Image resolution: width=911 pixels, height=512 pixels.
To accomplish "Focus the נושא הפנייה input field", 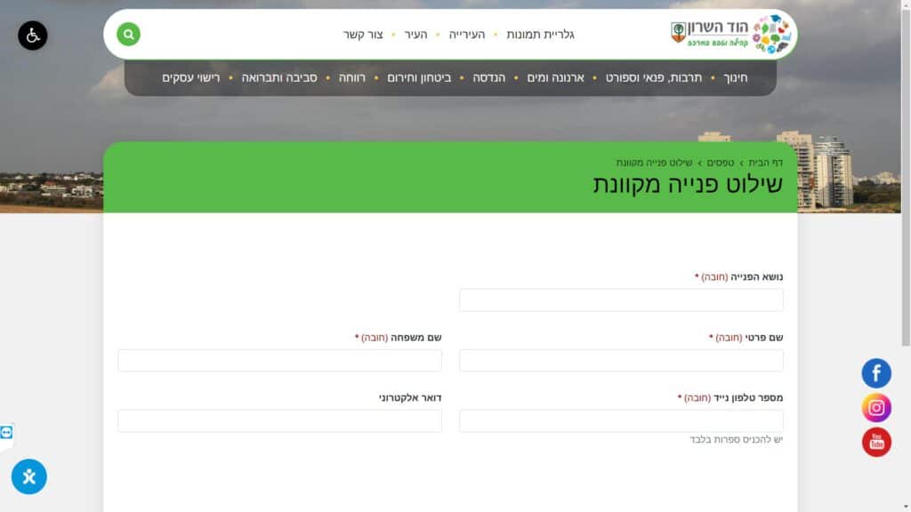I will tap(621, 300).
